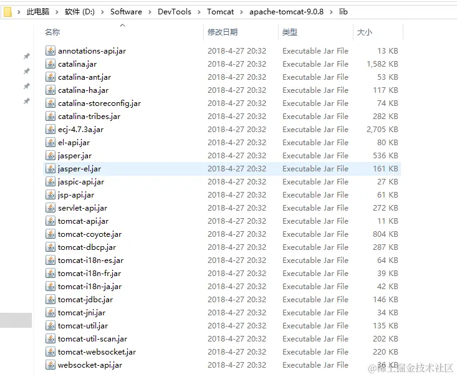Click the catalina-tribes.jar file icon
The width and height of the screenshot is (457, 377).
click(51, 117)
